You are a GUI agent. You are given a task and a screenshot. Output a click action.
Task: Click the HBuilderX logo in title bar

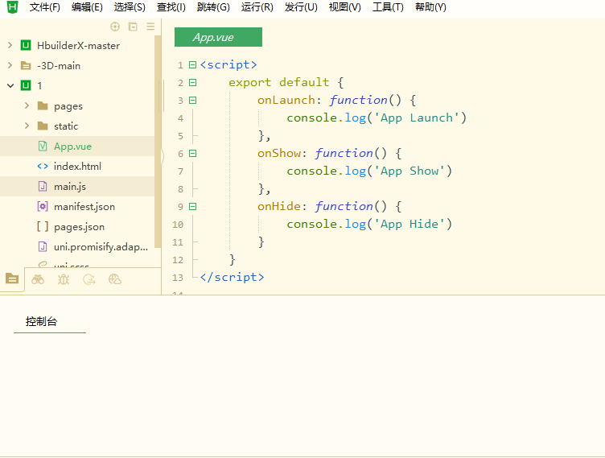click(12, 7)
